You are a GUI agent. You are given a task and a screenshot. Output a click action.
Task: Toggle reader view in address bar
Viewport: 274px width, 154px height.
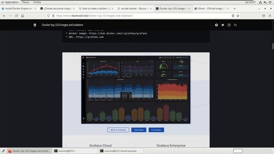233,16
